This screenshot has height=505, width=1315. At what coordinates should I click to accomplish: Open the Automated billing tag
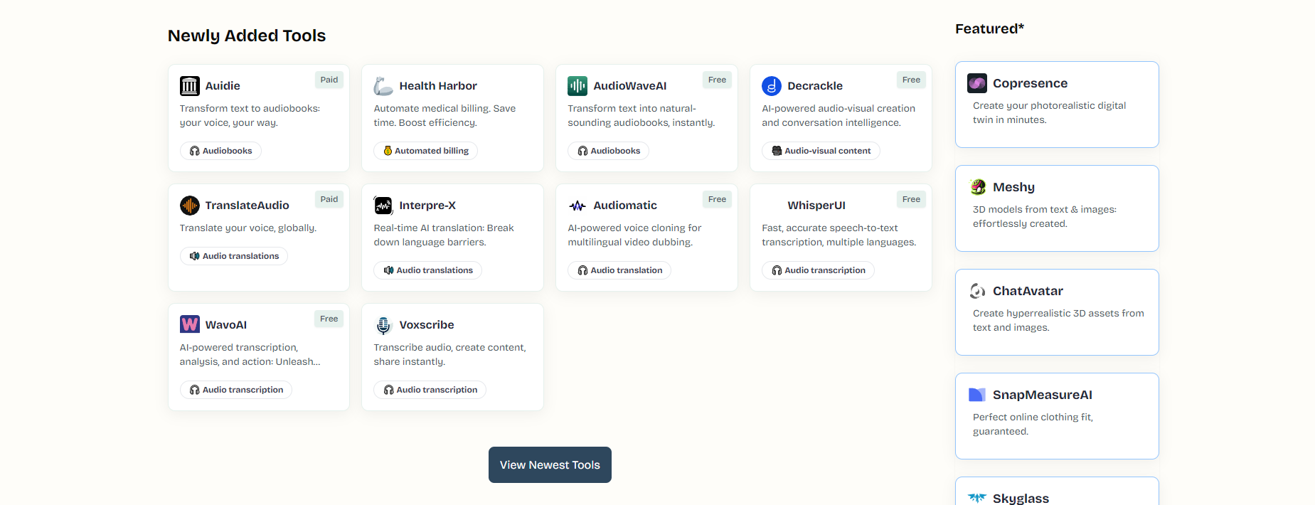426,151
